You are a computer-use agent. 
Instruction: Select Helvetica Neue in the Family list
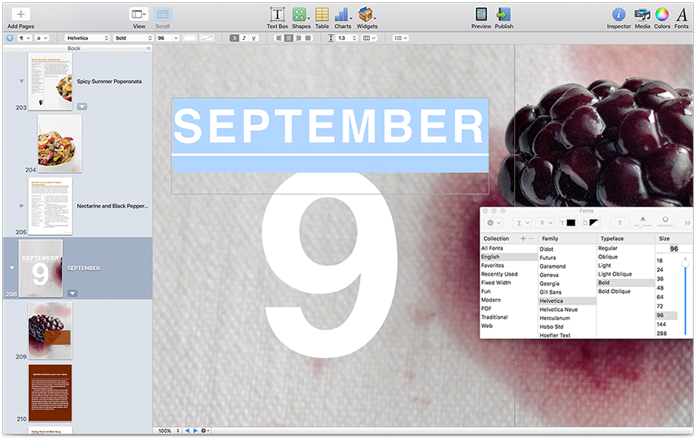[558, 309]
